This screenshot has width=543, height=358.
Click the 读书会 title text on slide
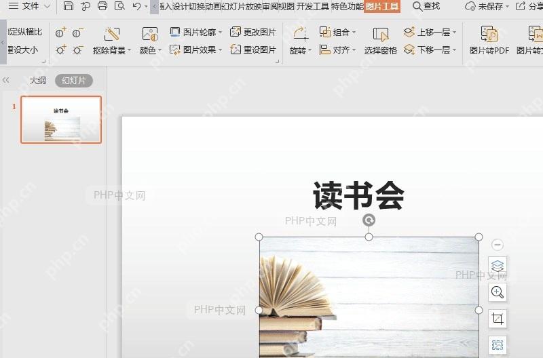coord(358,196)
